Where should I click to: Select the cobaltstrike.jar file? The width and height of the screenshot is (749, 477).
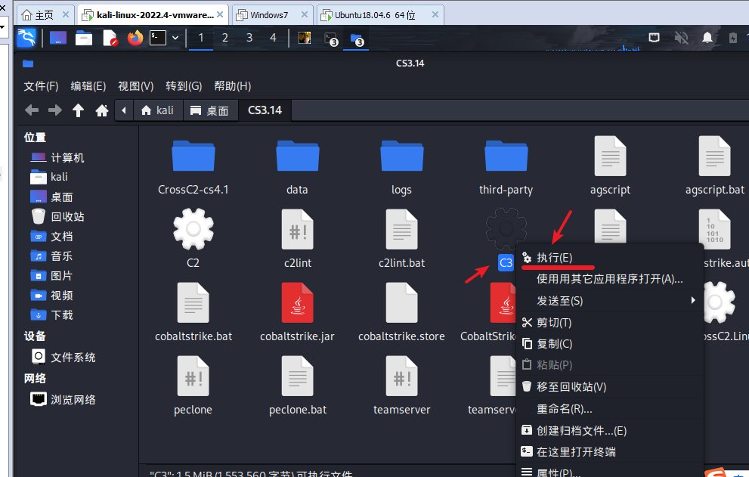tap(297, 313)
